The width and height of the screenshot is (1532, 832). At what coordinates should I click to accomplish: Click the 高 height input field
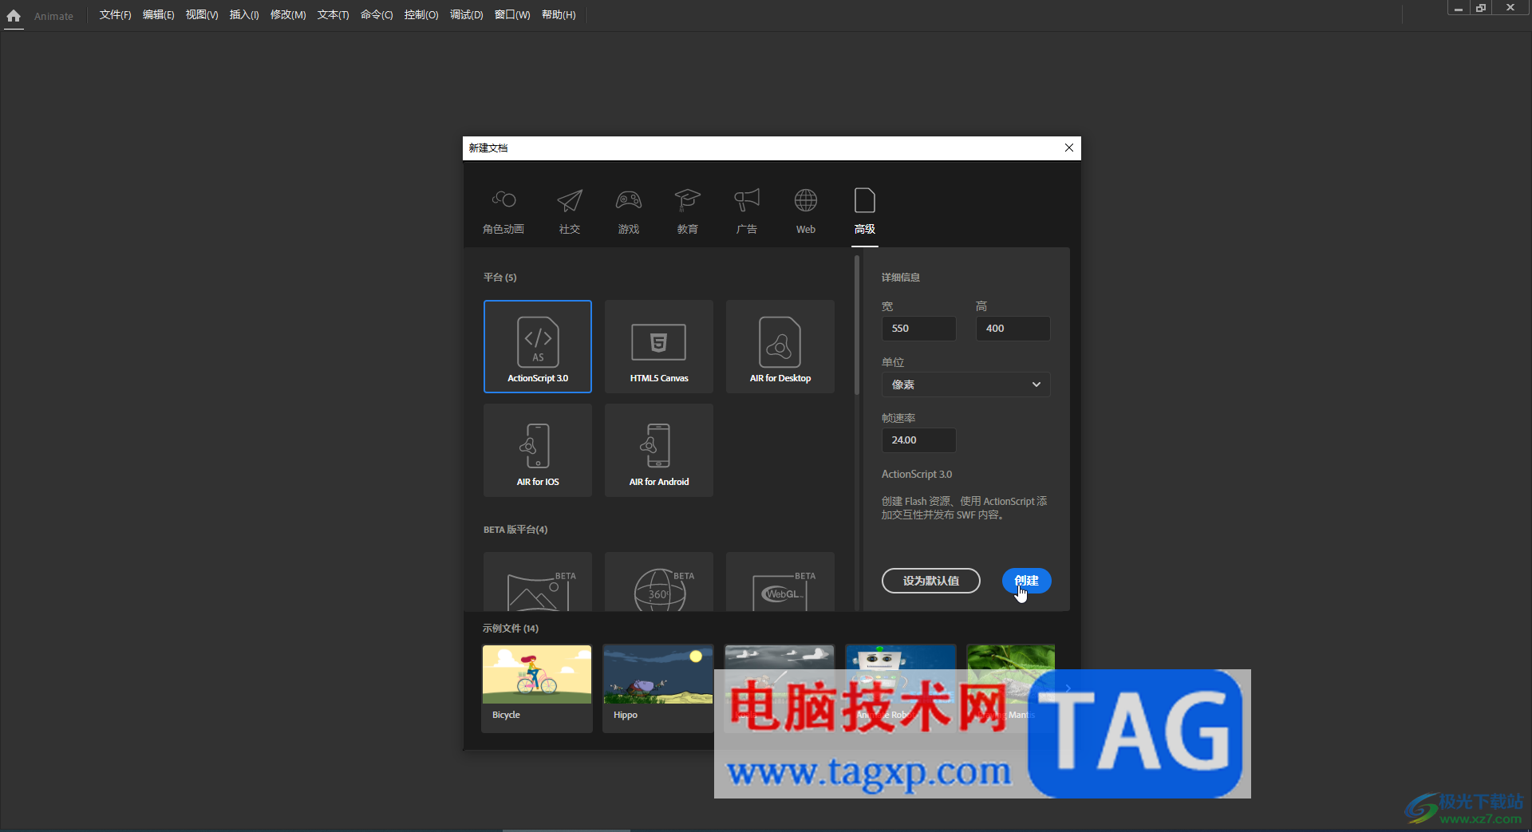click(1013, 329)
